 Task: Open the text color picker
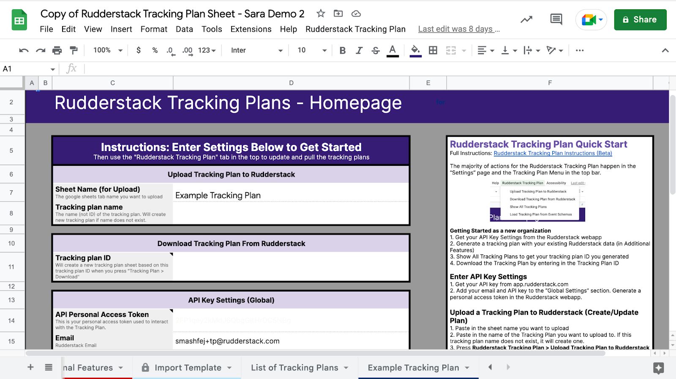pyautogui.click(x=393, y=51)
